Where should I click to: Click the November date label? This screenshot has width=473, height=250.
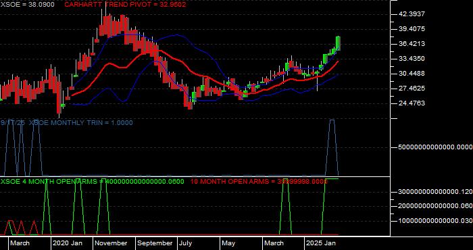pos(111,243)
